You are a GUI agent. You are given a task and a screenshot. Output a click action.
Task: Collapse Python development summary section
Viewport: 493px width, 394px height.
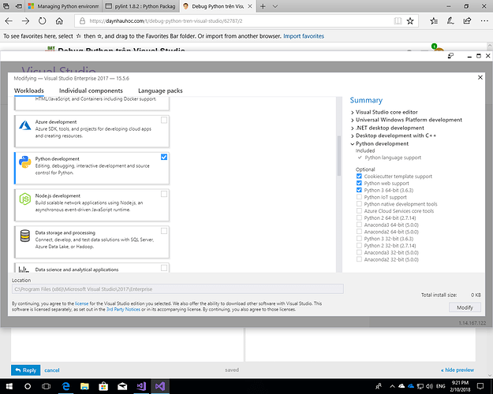(x=352, y=144)
